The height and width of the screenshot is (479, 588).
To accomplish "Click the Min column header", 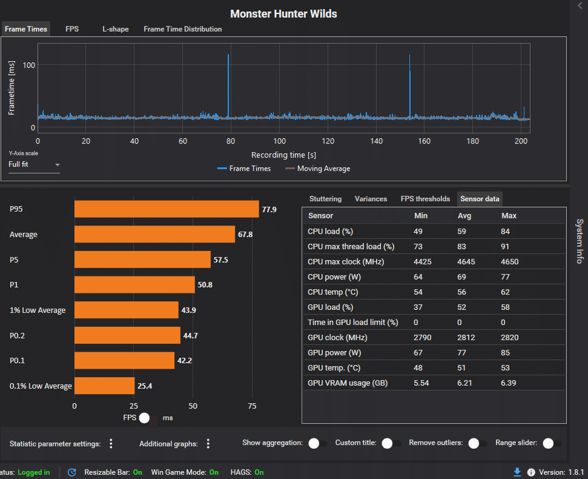I will coord(421,216).
